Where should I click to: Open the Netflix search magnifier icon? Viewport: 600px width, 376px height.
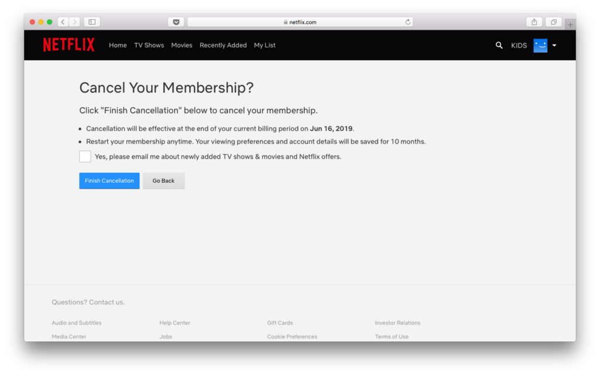coord(499,45)
